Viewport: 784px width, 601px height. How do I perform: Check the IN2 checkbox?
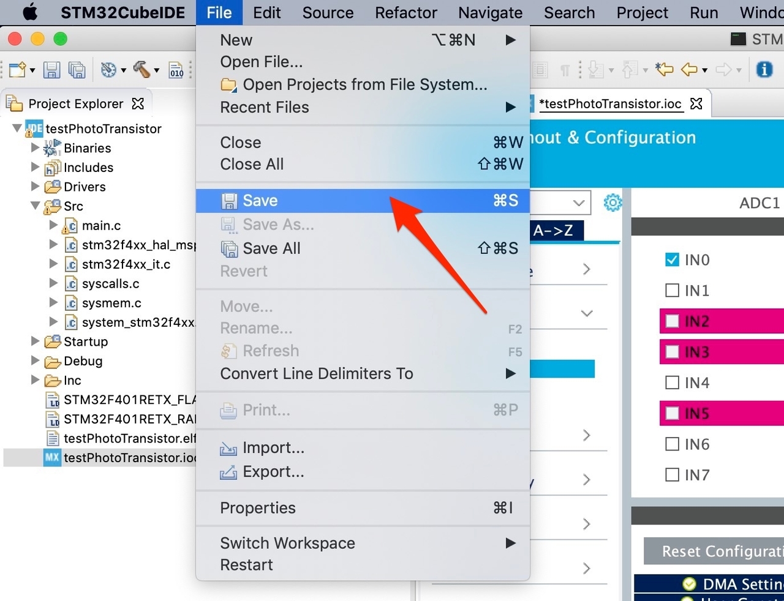pyautogui.click(x=672, y=321)
